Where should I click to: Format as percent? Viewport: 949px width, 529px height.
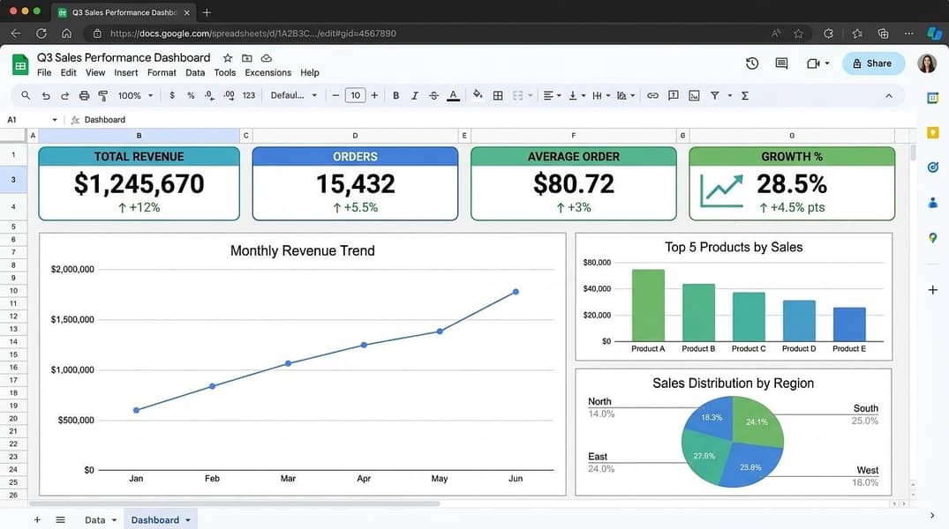(x=191, y=95)
